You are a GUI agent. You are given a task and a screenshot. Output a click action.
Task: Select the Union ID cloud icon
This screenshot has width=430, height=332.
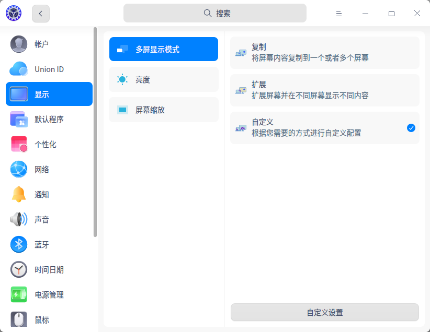coord(19,69)
